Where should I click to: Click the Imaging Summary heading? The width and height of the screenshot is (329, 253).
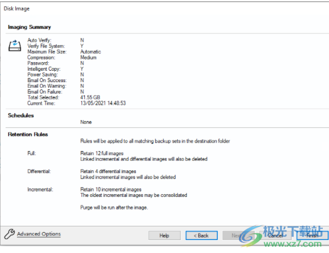[29, 27]
